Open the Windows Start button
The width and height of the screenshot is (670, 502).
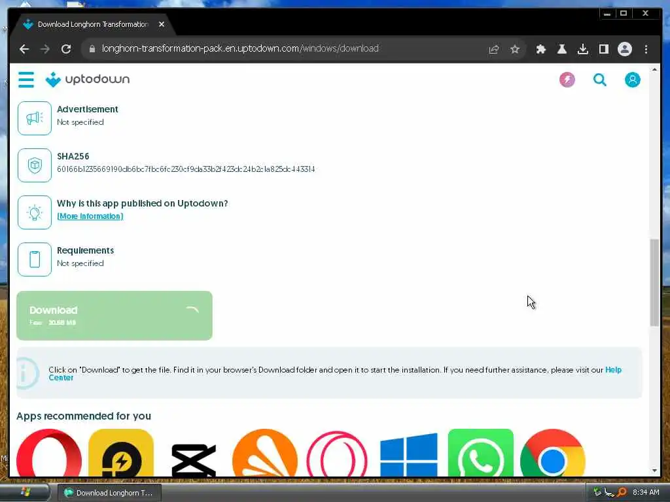26,493
